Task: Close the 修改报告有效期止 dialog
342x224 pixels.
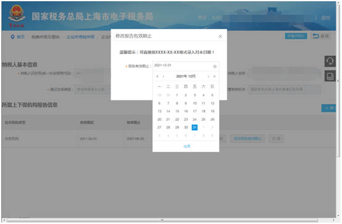Action: click(x=220, y=36)
